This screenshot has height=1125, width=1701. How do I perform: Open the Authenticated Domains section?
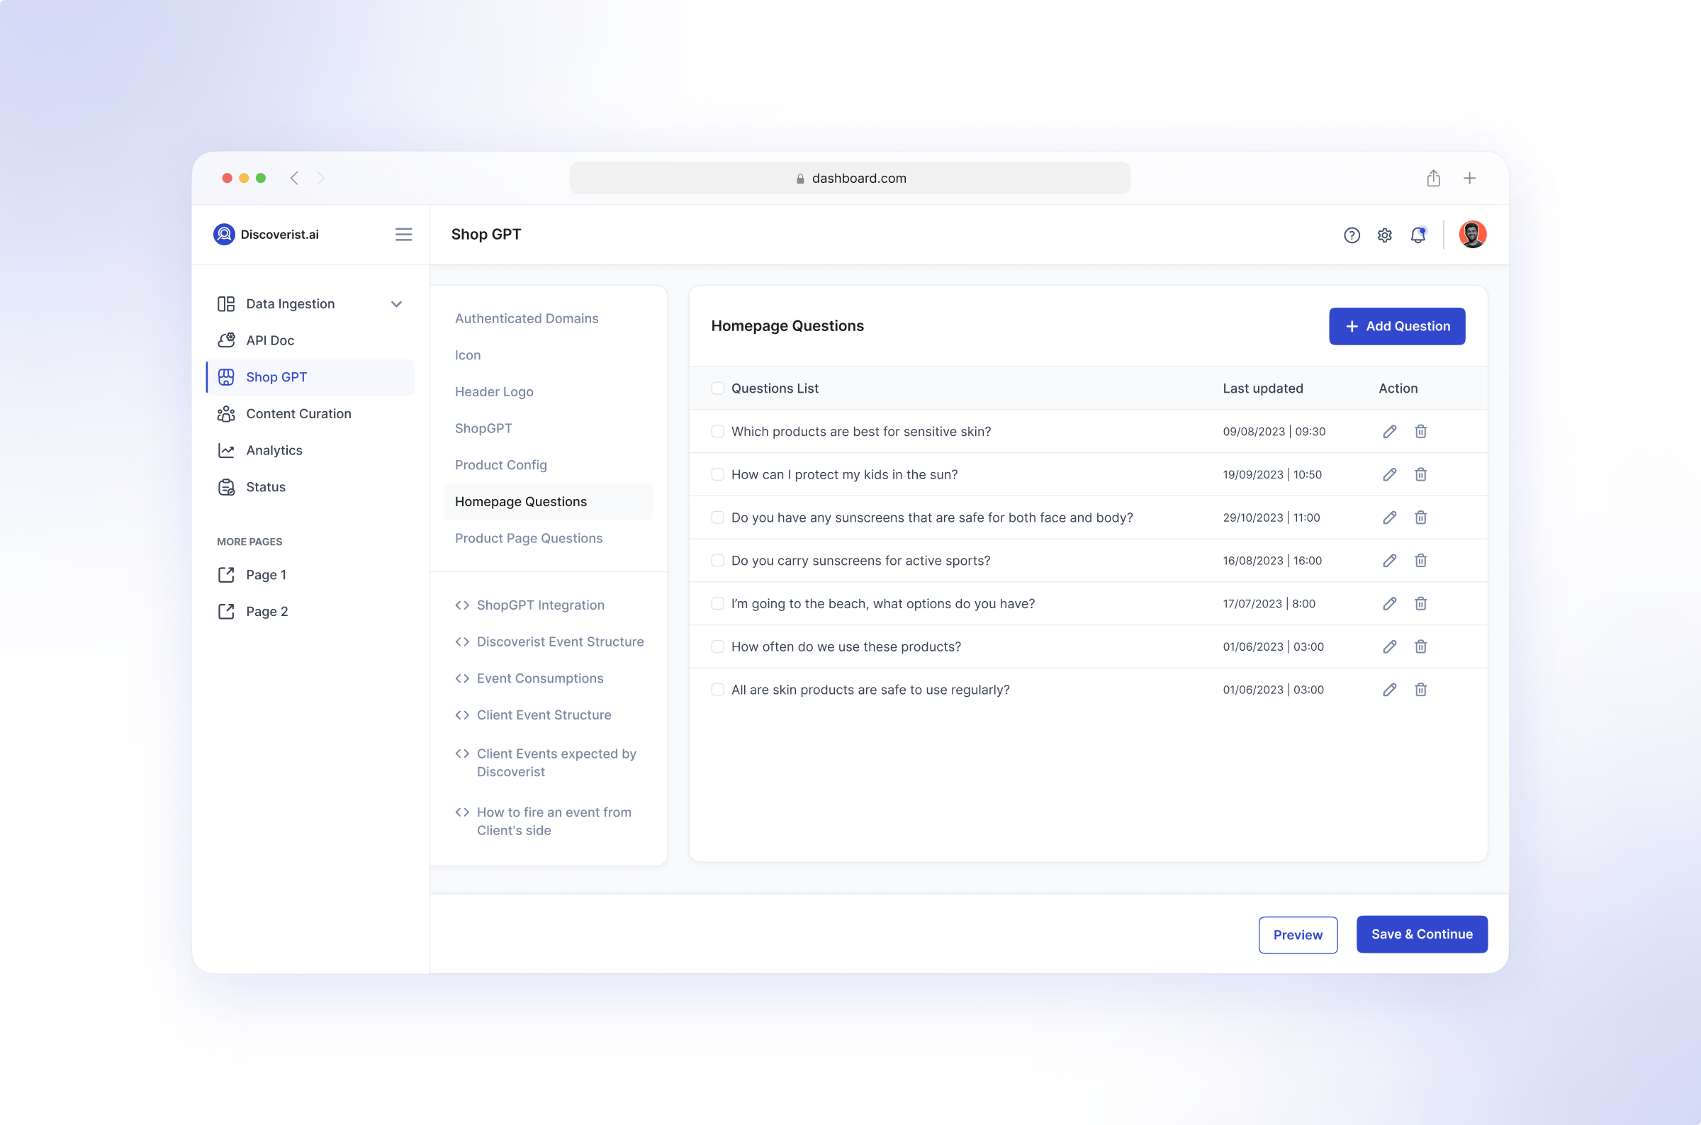(x=526, y=318)
